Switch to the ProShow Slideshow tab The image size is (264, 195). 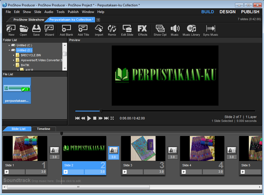pyautogui.click(x=29, y=20)
